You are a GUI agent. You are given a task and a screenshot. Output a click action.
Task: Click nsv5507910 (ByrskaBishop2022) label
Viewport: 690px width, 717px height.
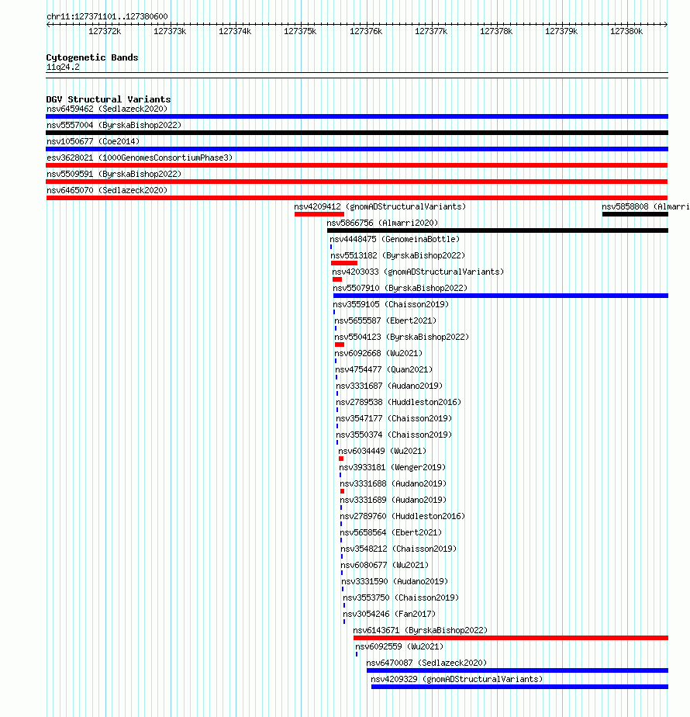coord(400,288)
